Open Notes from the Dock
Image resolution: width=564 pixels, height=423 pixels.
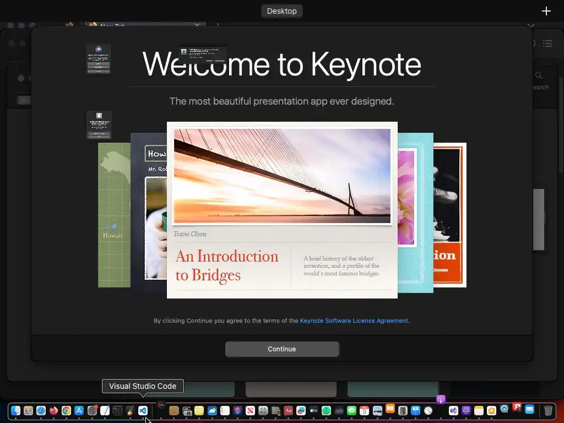pos(479,410)
